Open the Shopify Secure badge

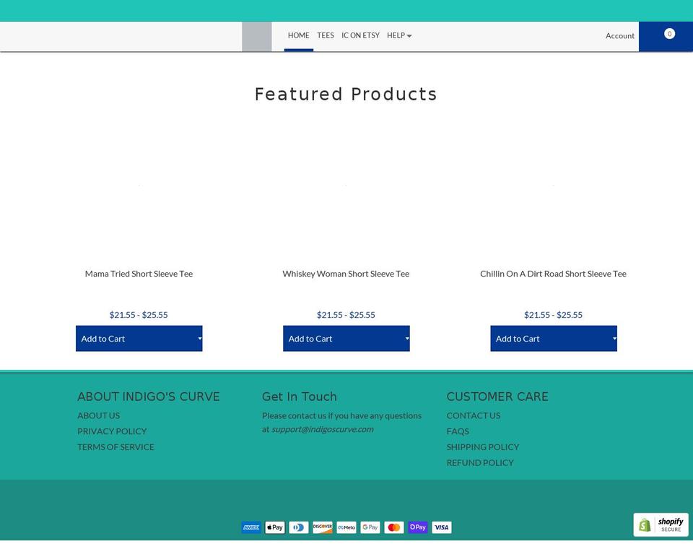(x=661, y=525)
